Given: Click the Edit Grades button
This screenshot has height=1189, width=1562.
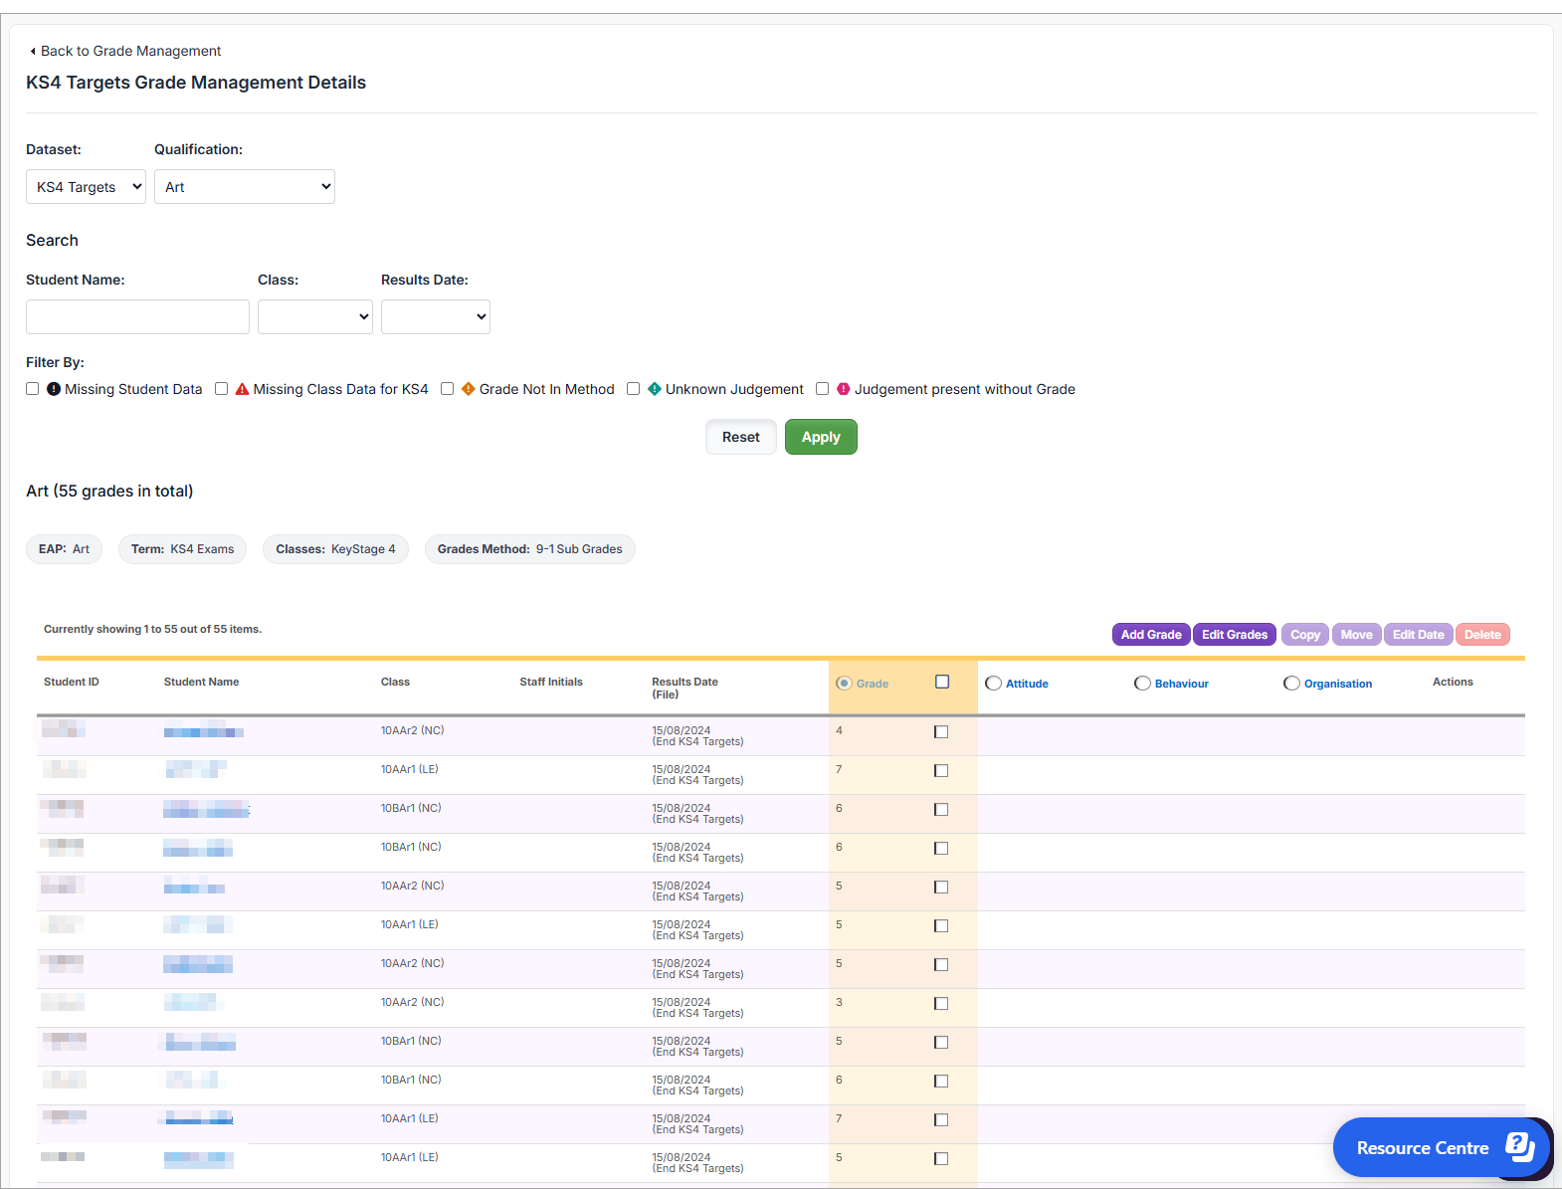Looking at the screenshot, I should (1234, 635).
